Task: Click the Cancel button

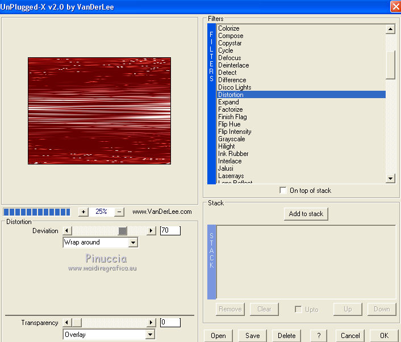Action: pyautogui.click(x=350, y=336)
